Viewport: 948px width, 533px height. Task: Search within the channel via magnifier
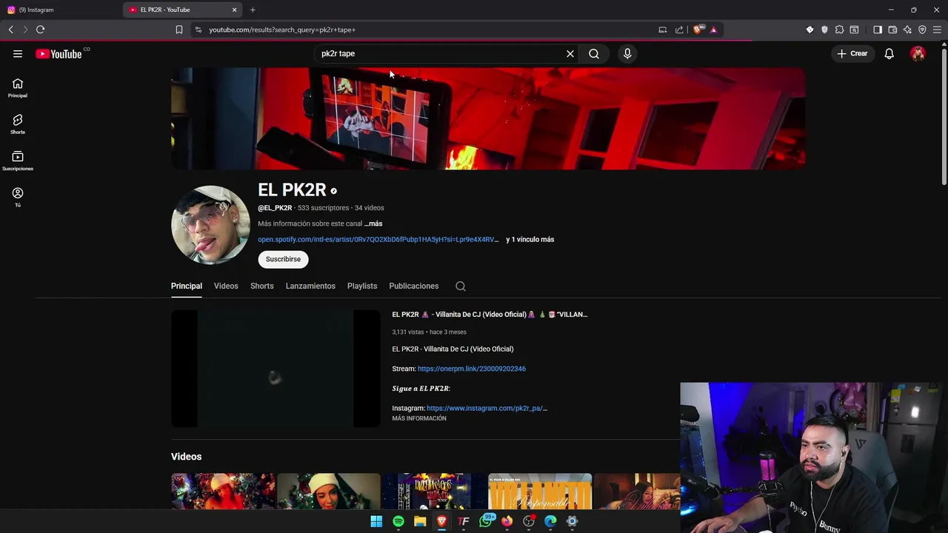coord(461,286)
